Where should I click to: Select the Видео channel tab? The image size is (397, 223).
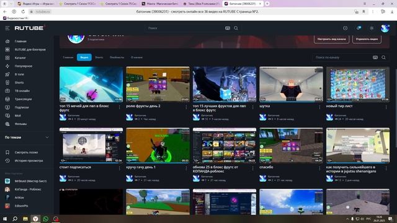click(x=84, y=58)
